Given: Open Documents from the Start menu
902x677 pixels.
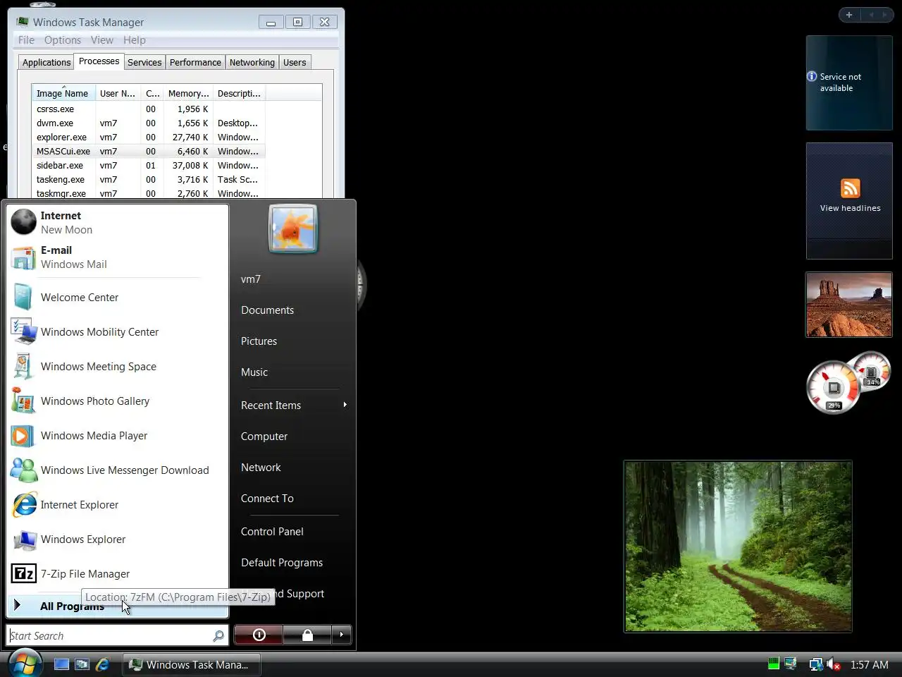Looking at the screenshot, I should click(268, 310).
